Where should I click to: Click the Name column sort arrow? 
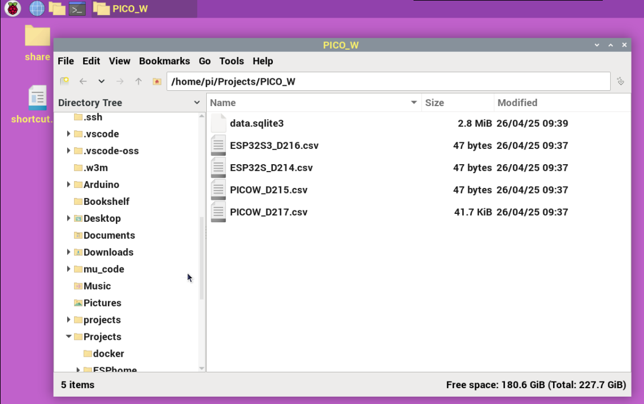[414, 103]
